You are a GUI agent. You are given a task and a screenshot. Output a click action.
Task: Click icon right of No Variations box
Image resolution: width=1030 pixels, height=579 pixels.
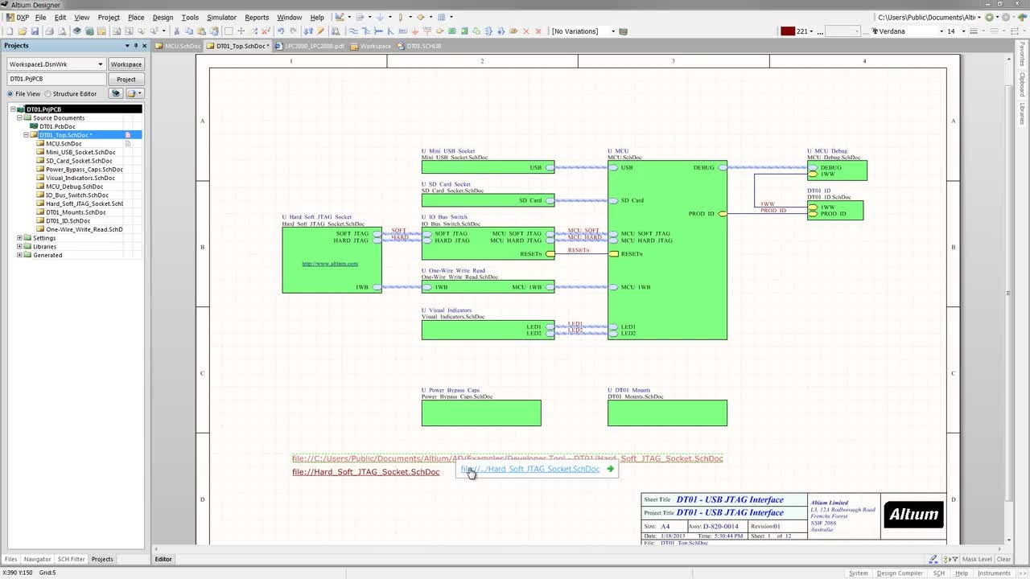coord(623,31)
